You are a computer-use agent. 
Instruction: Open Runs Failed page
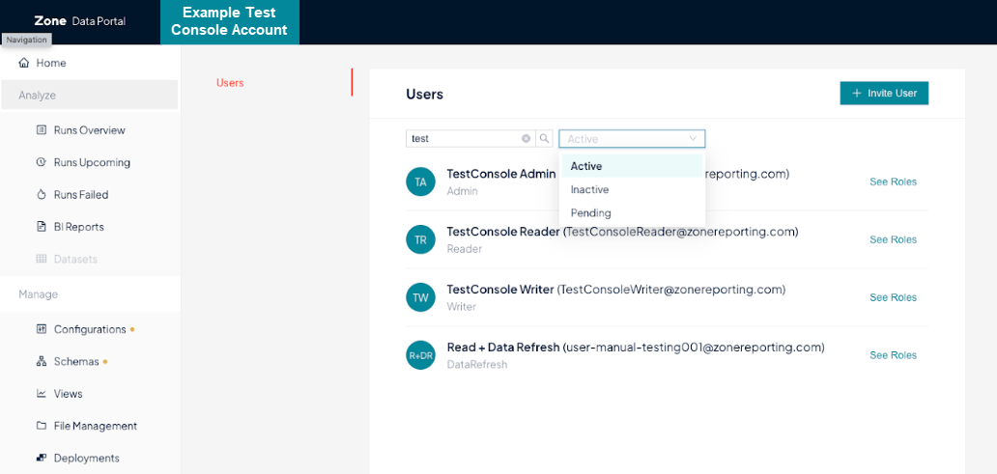click(81, 194)
